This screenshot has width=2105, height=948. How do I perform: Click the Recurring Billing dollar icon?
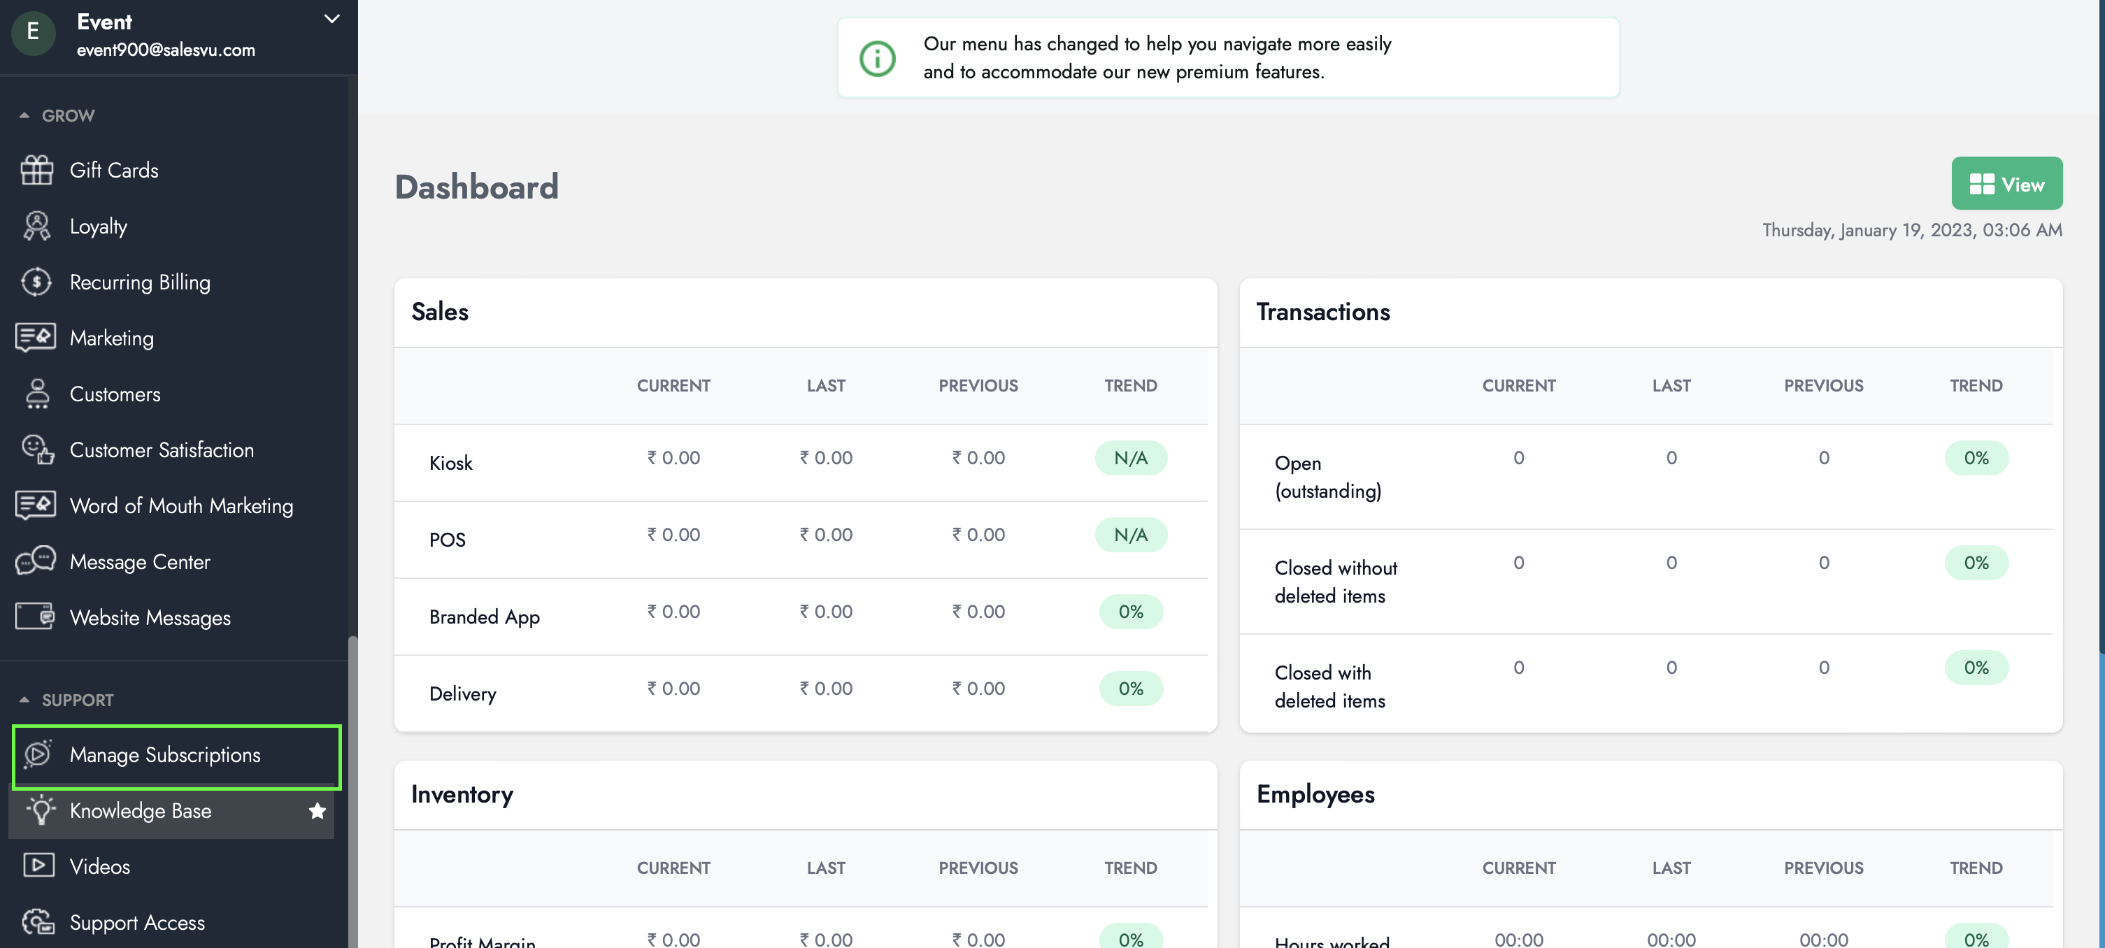click(x=36, y=282)
